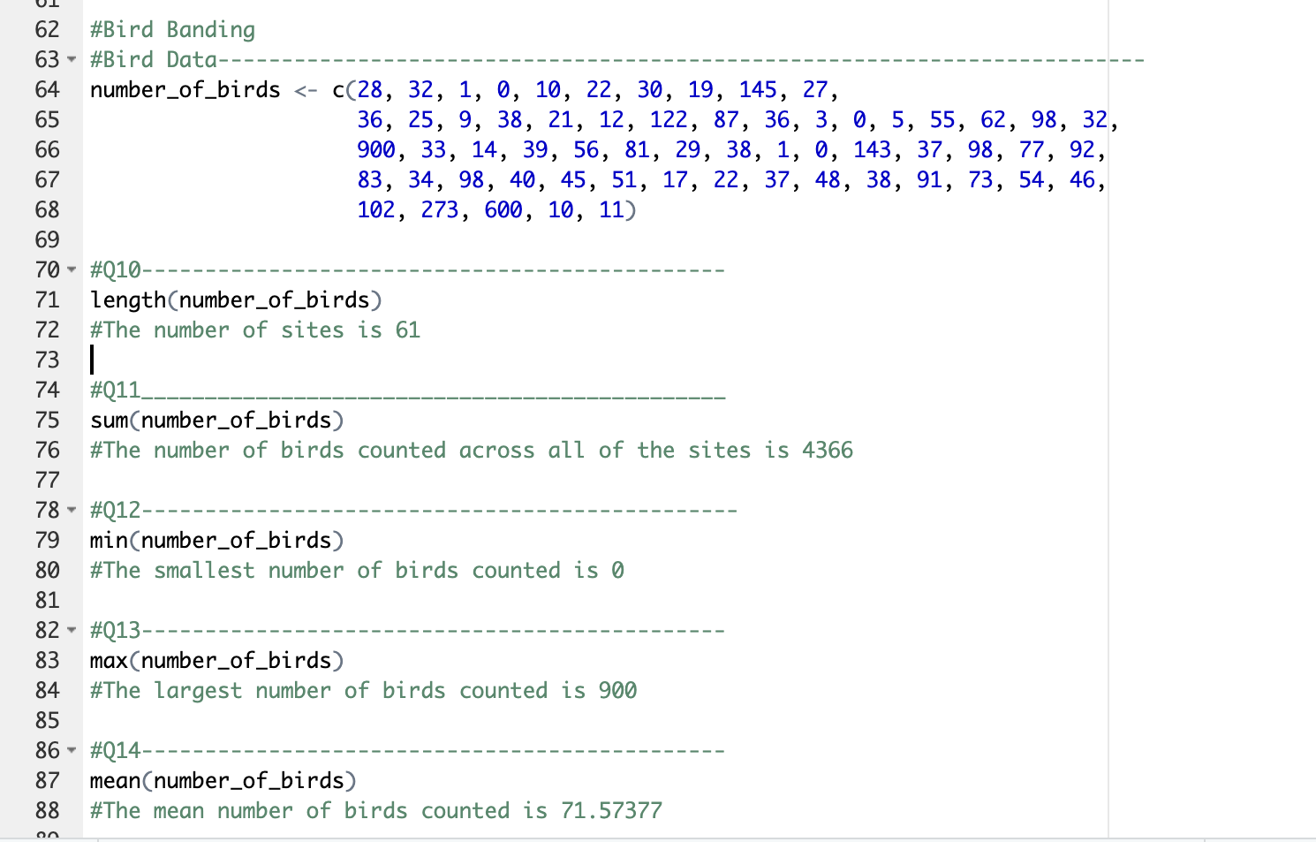Collapse the #Q14 code section
1316x842 pixels.
tap(70, 750)
